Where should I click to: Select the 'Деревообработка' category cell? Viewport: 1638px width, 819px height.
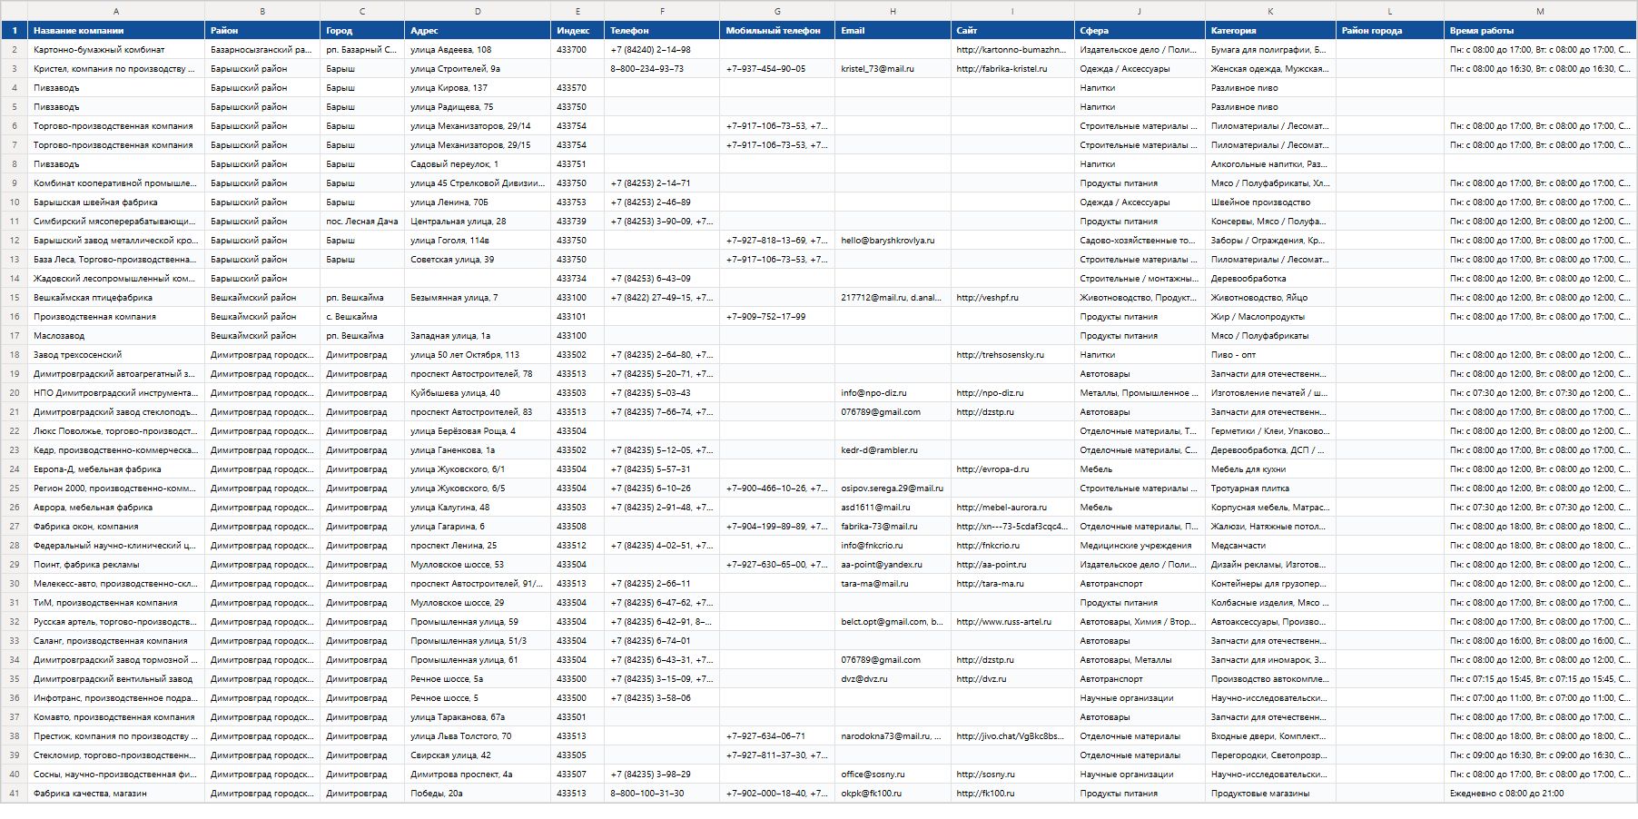coord(1271,279)
